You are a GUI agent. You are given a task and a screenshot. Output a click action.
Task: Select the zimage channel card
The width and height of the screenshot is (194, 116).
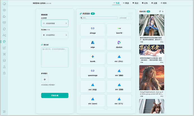[x=93, y=30]
